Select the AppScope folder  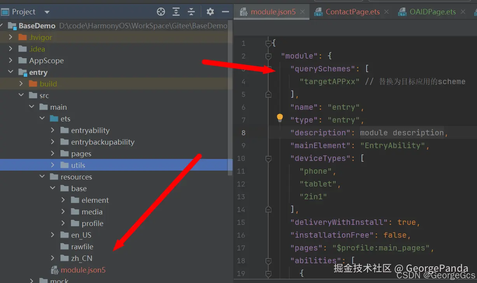click(x=46, y=60)
